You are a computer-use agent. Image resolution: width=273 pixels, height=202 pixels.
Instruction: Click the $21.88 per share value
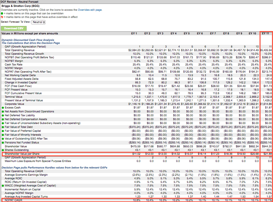pos(268,154)
